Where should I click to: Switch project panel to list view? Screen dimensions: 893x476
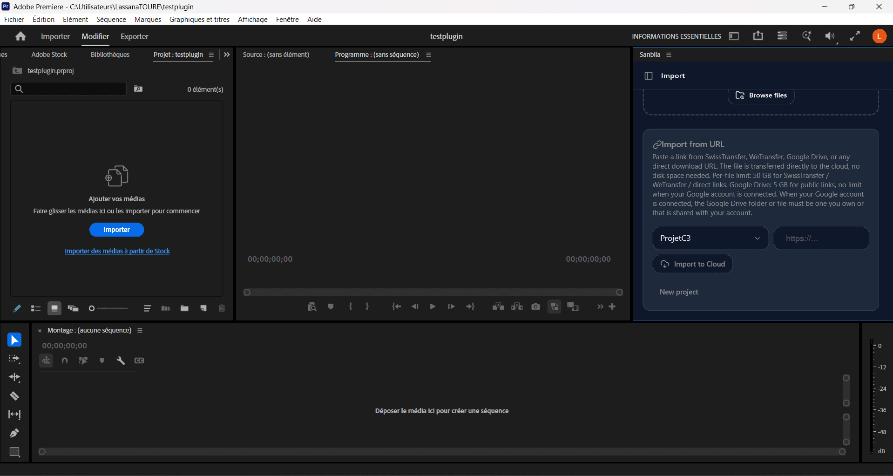coord(36,308)
